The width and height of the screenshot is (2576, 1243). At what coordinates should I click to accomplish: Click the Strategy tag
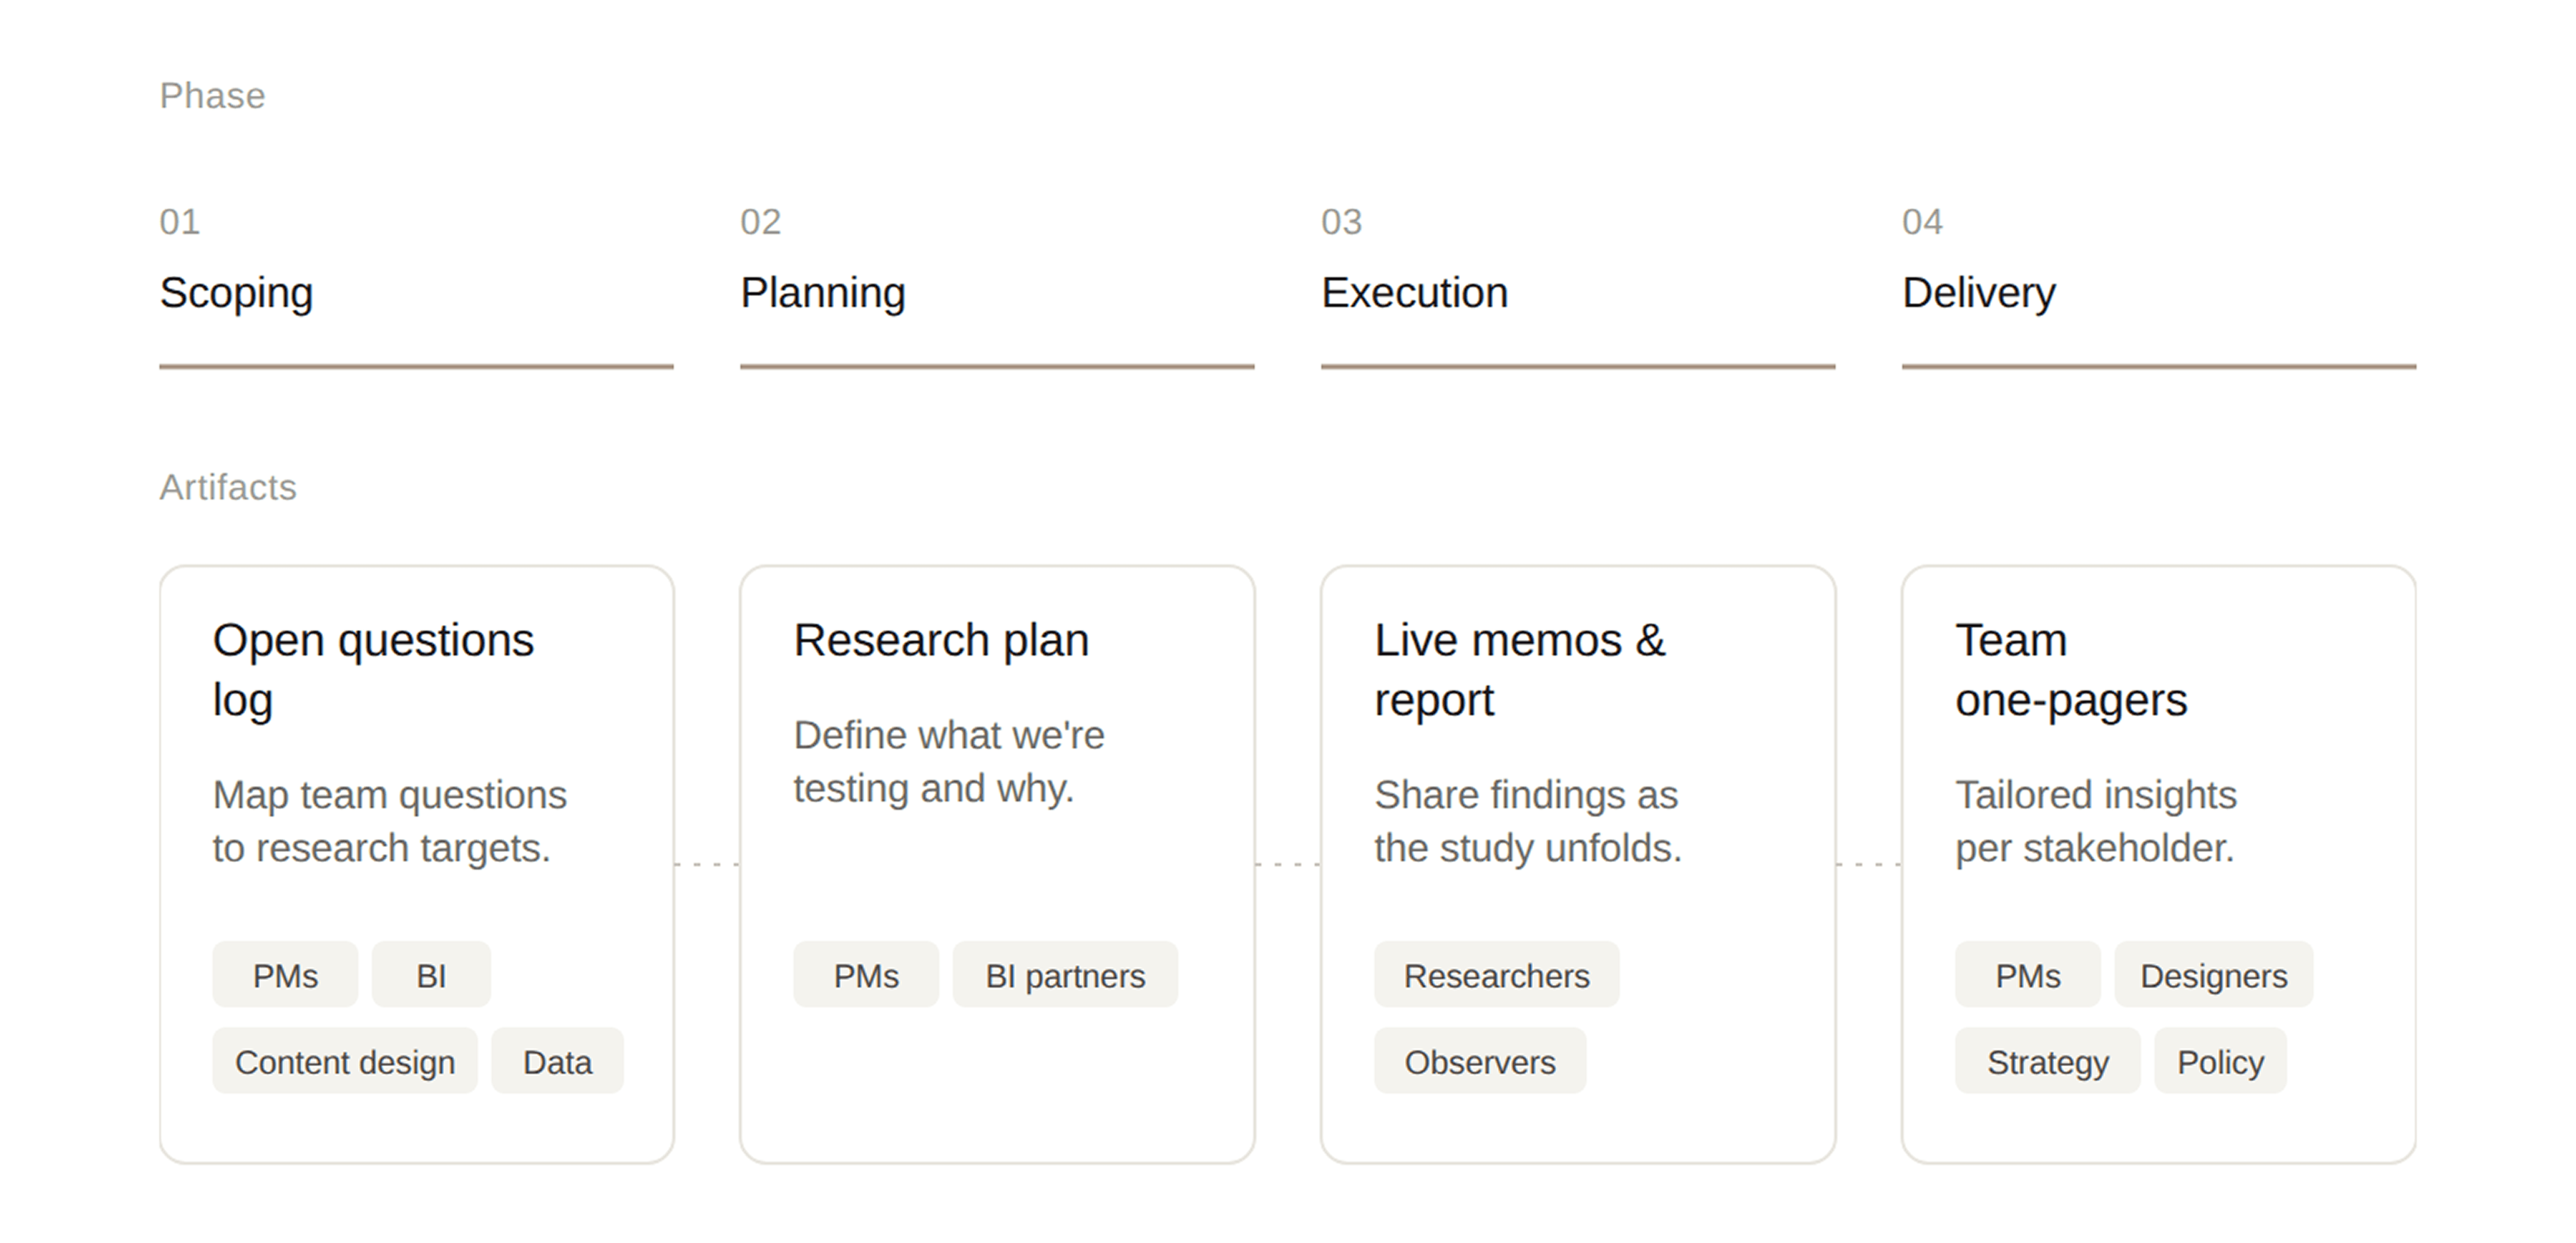click(x=2047, y=1061)
